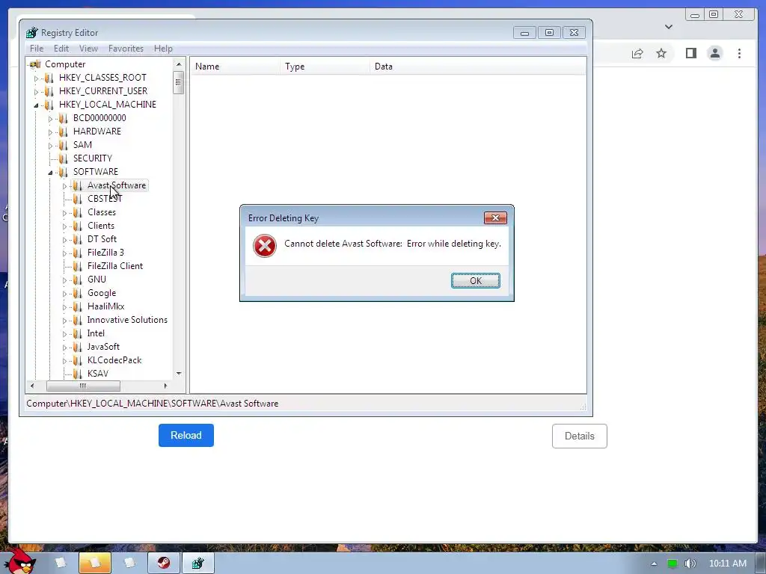This screenshot has height=574, width=766.
Task: Open the Edit menu in Registry Editor
Action: coord(61,49)
